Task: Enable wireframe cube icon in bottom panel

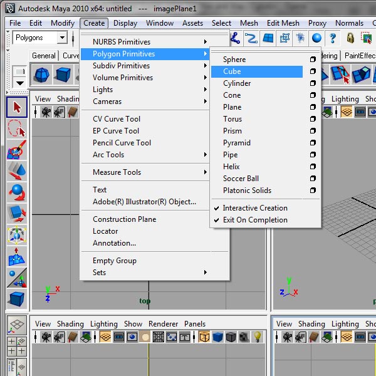Action: click(x=204, y=337)
